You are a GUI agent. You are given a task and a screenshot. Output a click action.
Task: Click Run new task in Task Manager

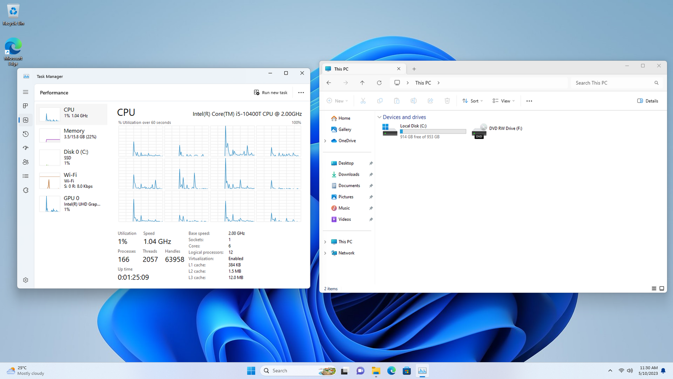pos(270,93)
